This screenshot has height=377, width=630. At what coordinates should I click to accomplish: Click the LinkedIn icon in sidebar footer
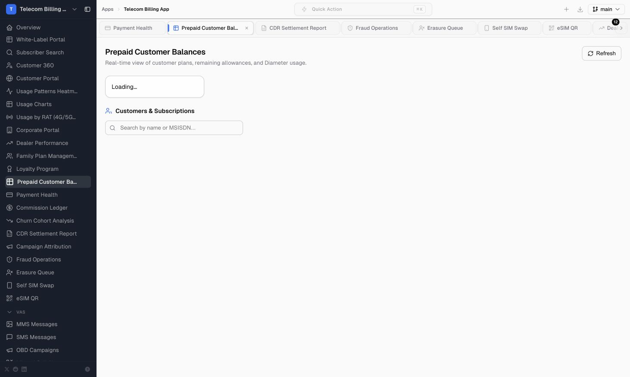coord(24,369)
